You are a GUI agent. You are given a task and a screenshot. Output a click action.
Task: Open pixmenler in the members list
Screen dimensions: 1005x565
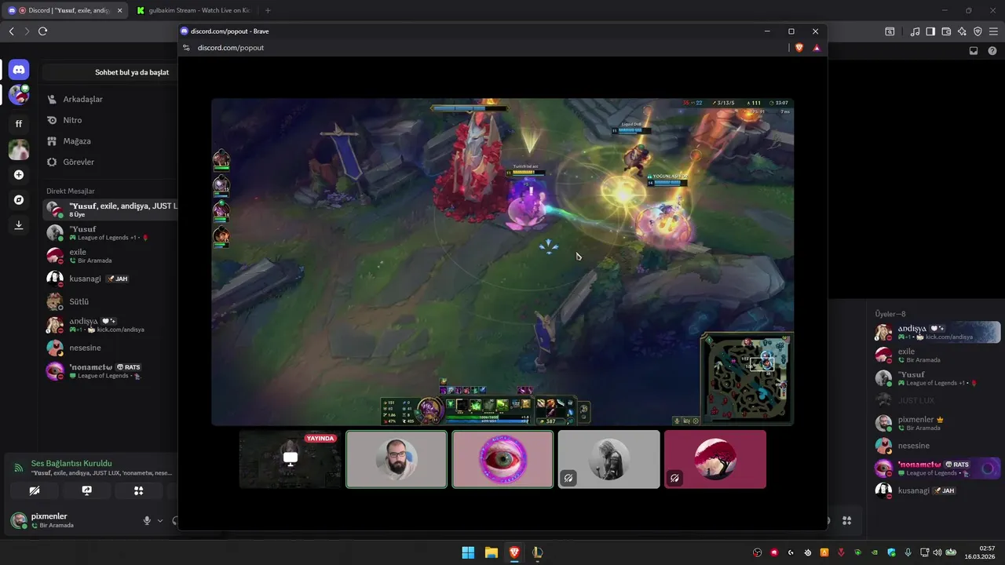(937, 423)
